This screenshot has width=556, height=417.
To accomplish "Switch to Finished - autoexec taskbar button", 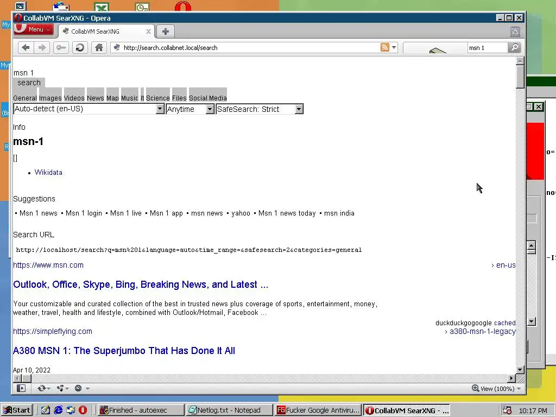I will point(141,410).
